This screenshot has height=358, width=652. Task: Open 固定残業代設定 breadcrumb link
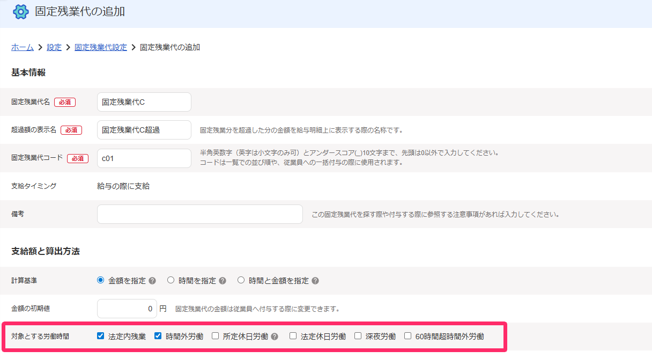pyautogui.click(x=101, y=47)
